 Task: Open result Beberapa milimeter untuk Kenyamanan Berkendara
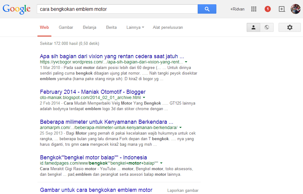(106, 122)
